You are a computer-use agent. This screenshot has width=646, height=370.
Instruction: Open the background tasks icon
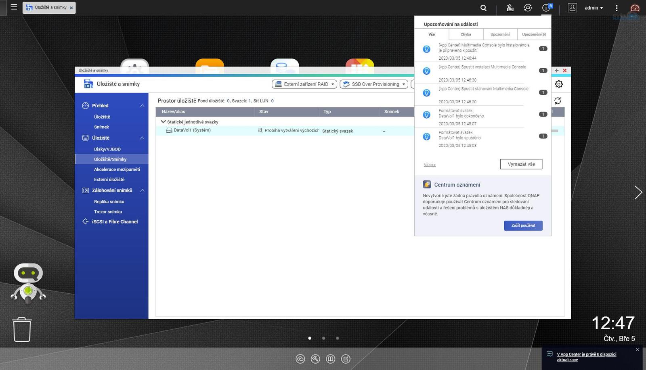click(x=510, y=8)
